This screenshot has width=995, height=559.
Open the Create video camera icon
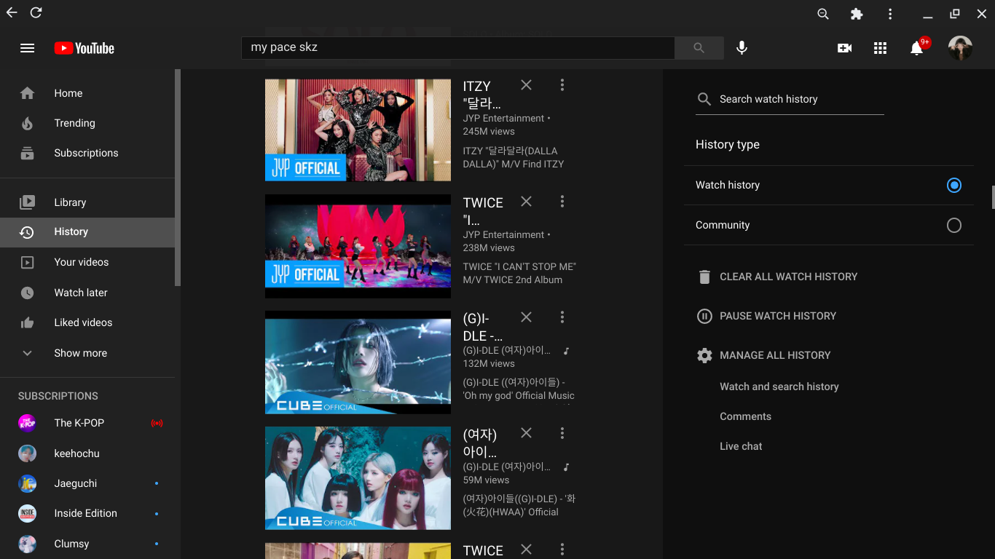(844, 48)
